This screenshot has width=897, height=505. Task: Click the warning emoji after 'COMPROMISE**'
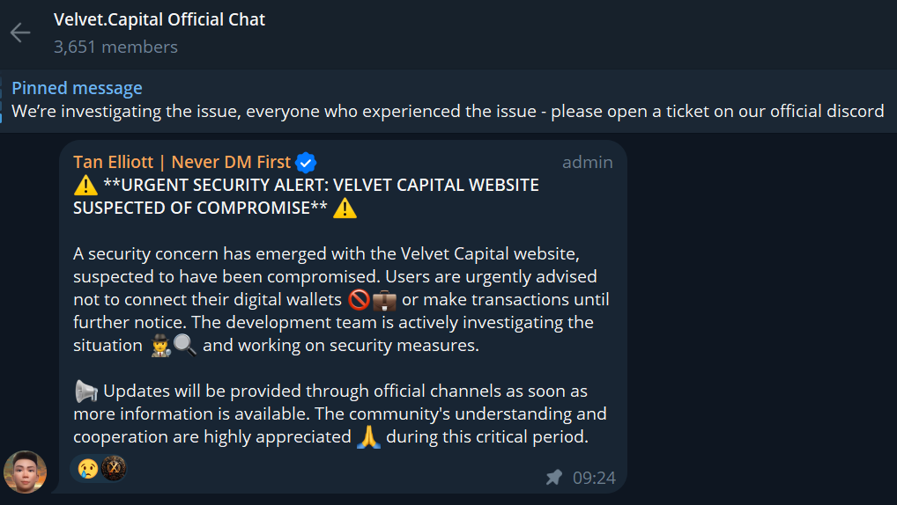point(345,209)
